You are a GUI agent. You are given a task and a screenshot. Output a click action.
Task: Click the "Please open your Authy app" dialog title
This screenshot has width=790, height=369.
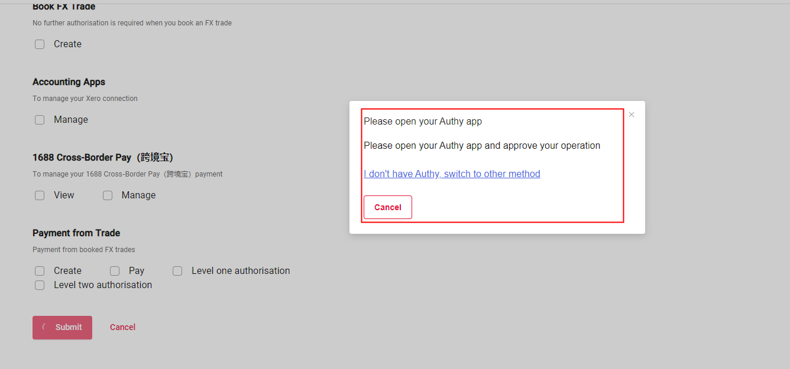coord(423,122)
